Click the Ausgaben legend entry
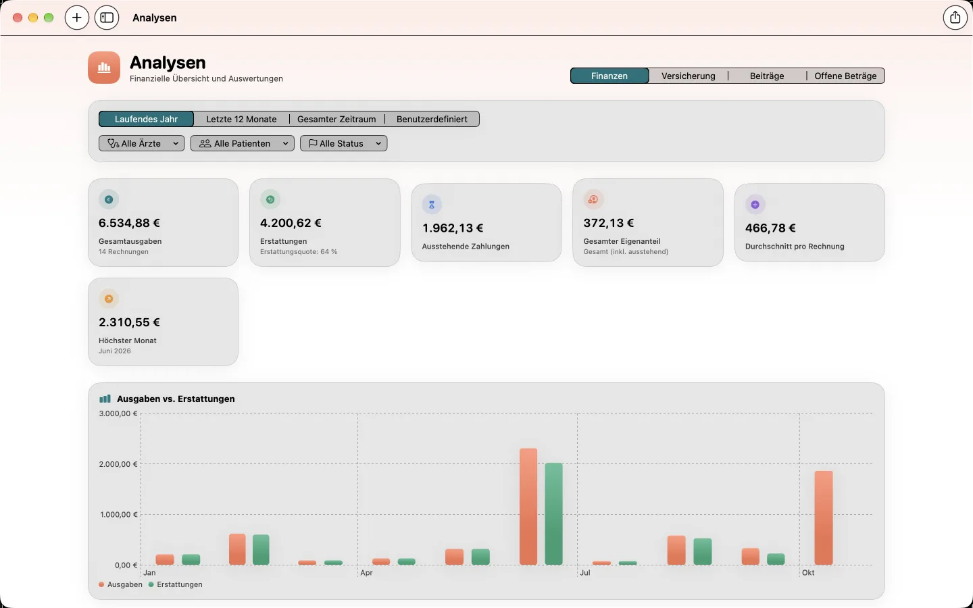Viewport: 973px width, 608px height. [120, 584]
